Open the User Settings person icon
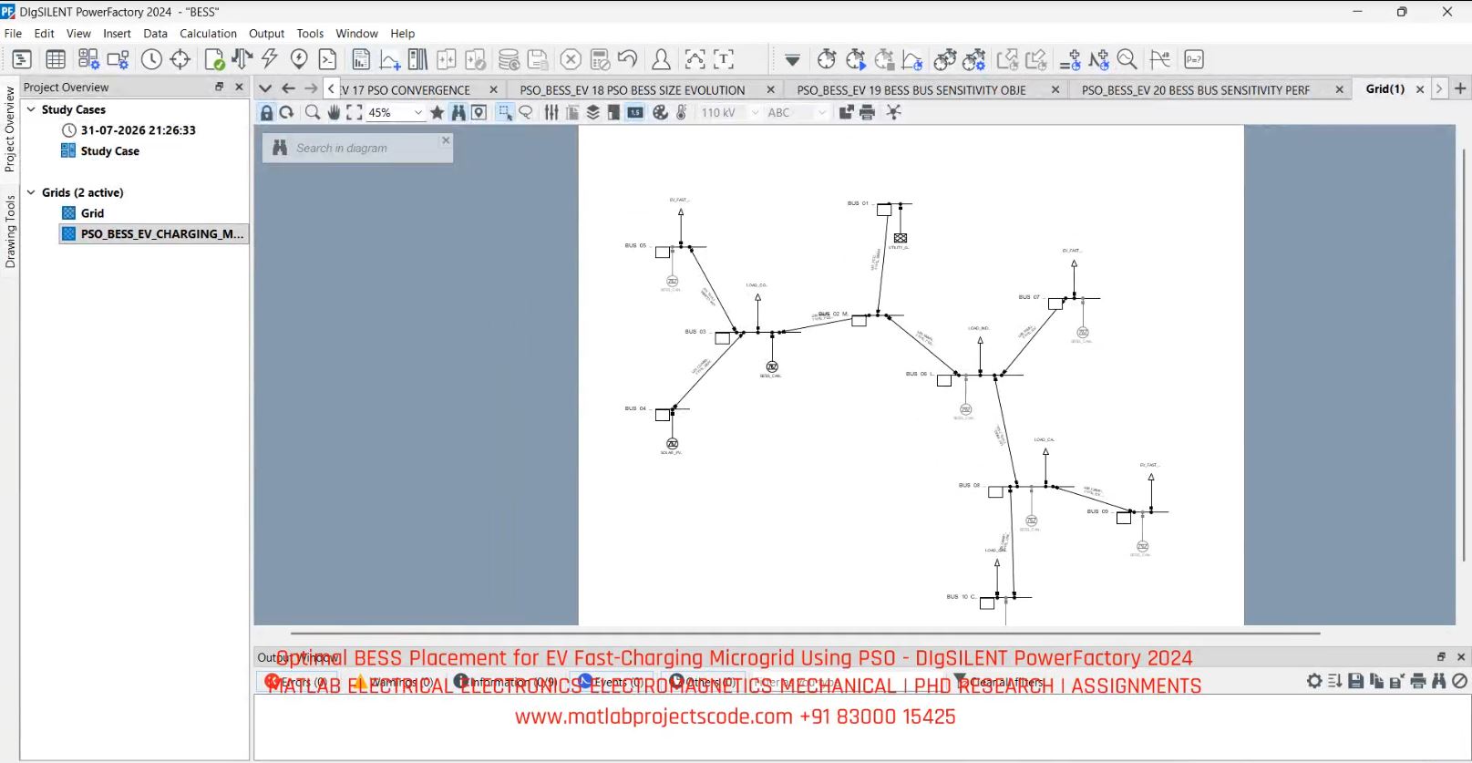The width and height of the screenshot is (1472, 763). (661, 59)
